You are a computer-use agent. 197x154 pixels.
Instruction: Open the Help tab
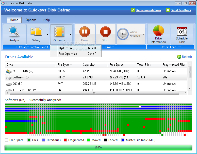point(46,20)
